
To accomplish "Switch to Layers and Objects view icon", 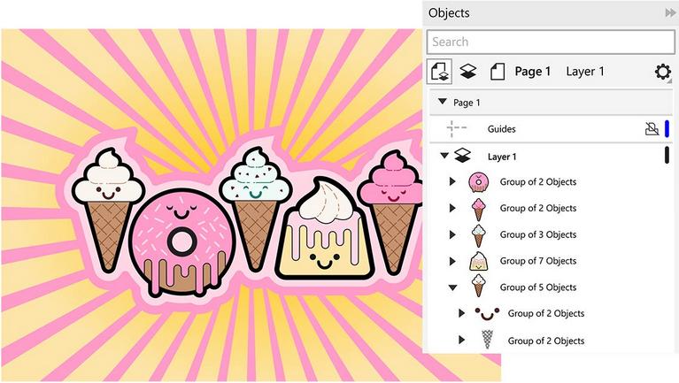I will pos(468,72).
